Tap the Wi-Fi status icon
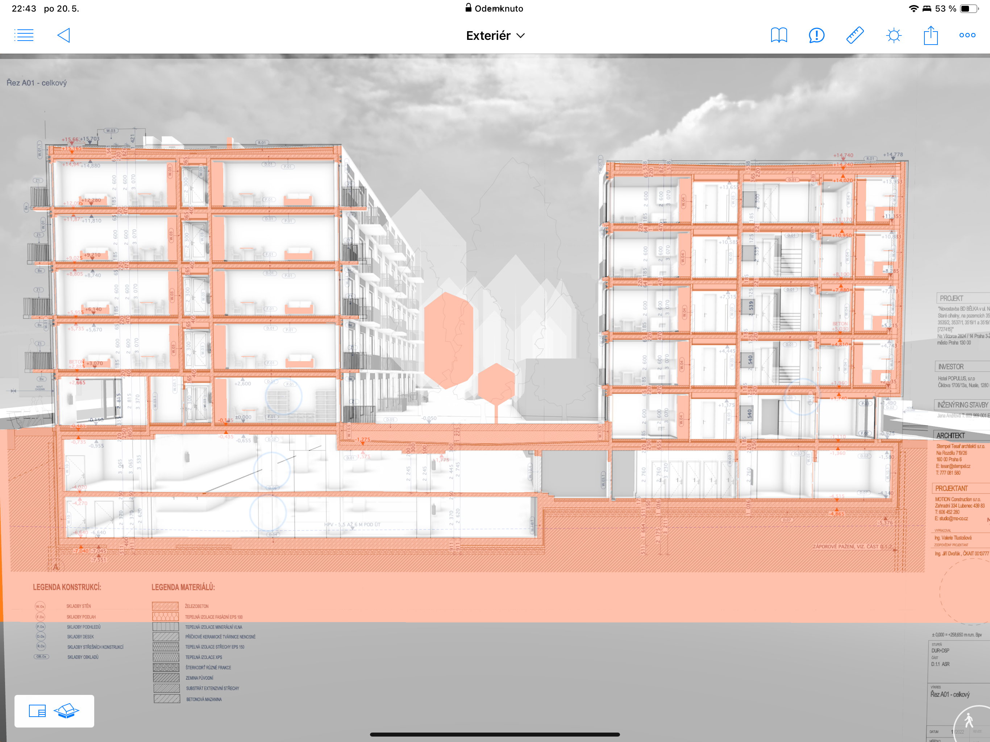Screen dimensions: 990x742 pyautogui.click(x=914, y=8)
